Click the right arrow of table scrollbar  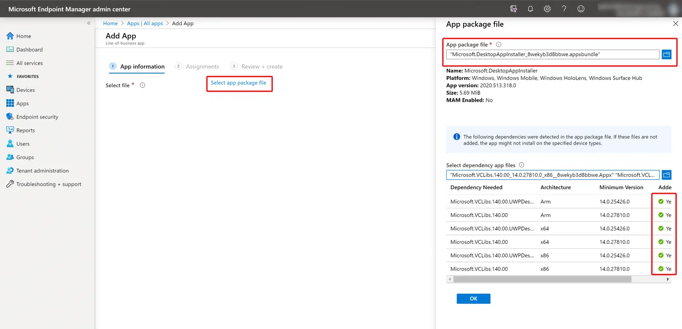[668, 279]
